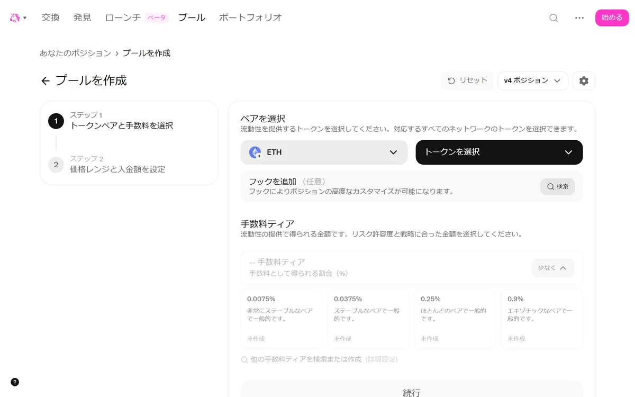635x397 pixels.
Task: Click the 検索 hook search button
Action: [557, 186]
